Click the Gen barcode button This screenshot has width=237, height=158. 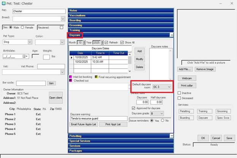[52, 83]
